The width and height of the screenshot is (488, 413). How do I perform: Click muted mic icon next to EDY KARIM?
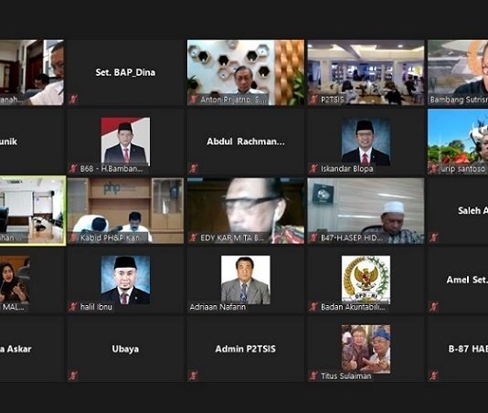tap(193, 238)
